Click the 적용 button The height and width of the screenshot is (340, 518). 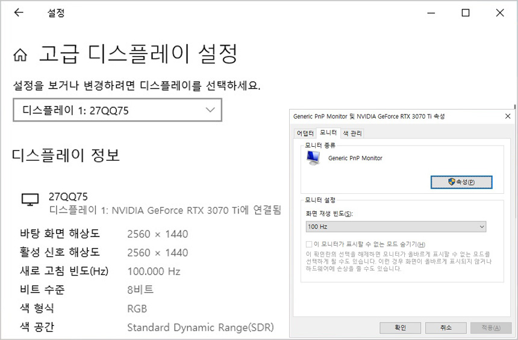[x=491, y=327]
